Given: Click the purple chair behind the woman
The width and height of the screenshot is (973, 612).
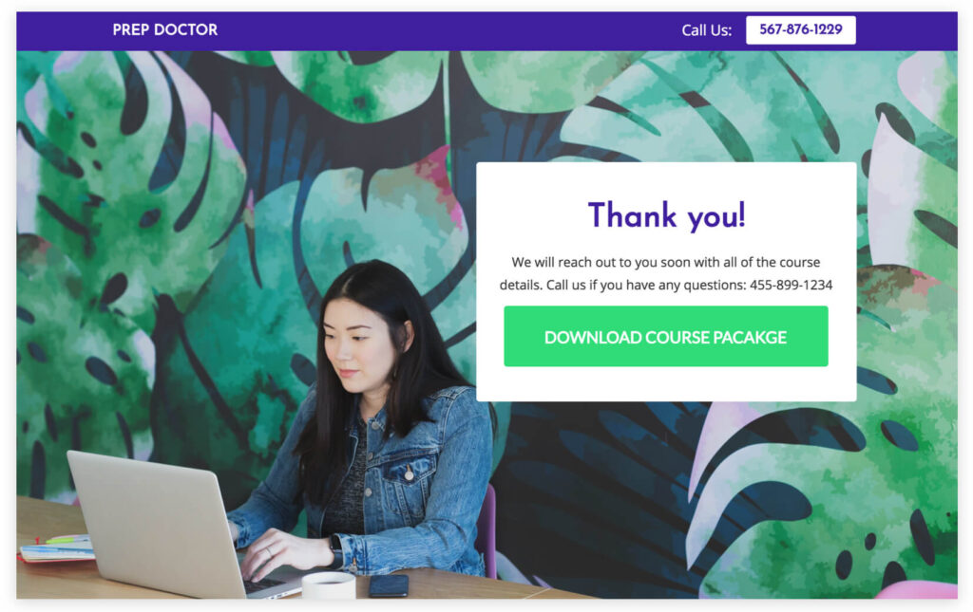Looking at the screenshot, I should (x=487, y=532).
